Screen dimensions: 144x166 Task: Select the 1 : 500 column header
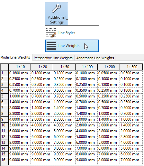(x=131, y=67)
